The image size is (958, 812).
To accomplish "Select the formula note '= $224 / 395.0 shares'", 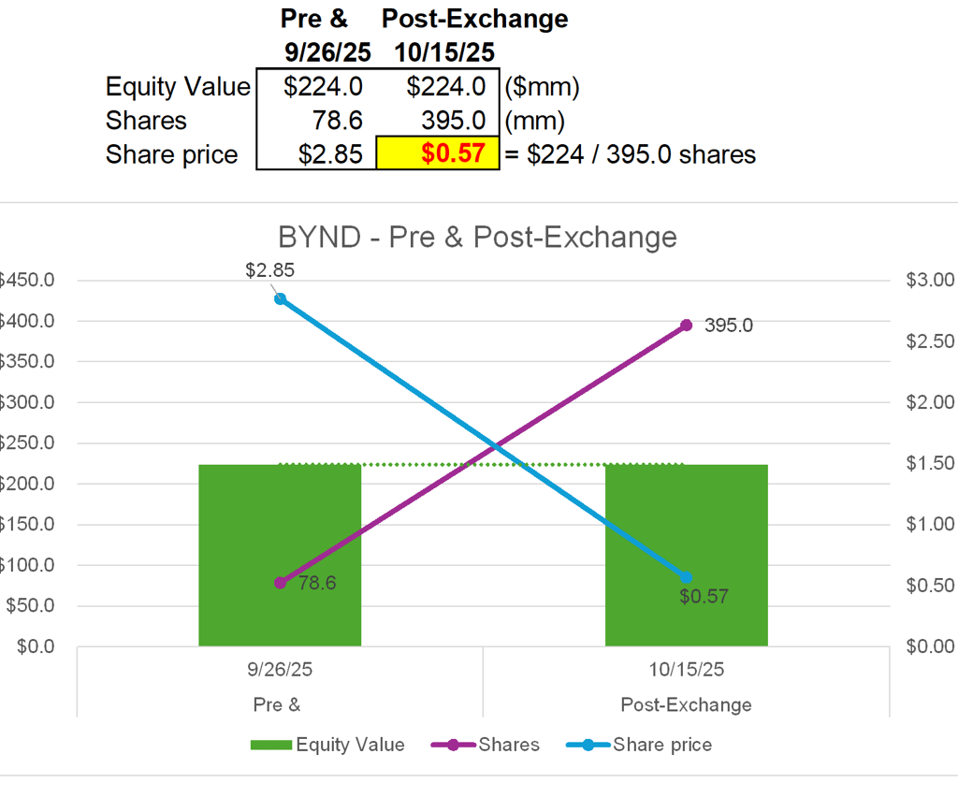I will 631,154.
